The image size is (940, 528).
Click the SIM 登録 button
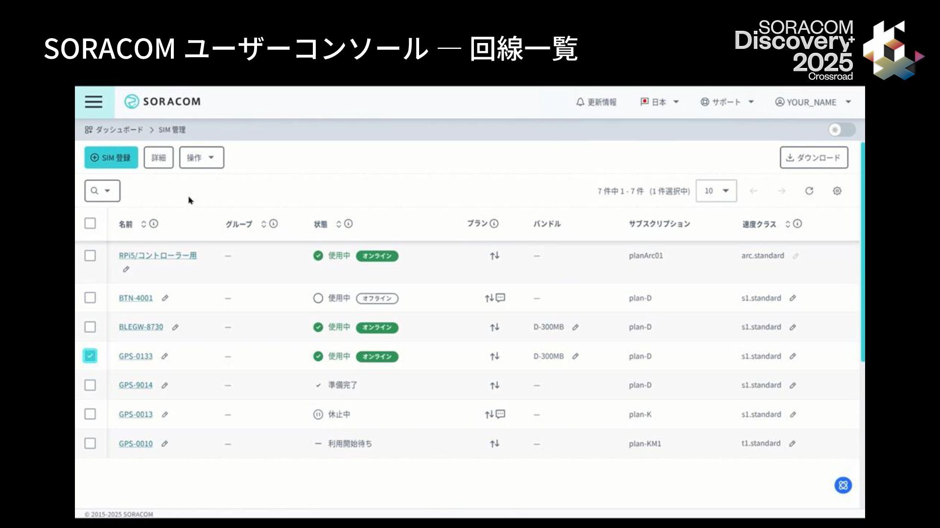(x=111, y=157)
